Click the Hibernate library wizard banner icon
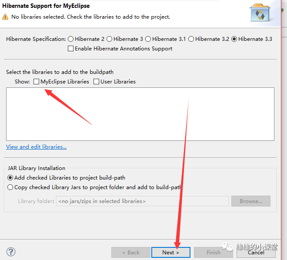The height and width of the screenshot is (260, 287). 260,13
